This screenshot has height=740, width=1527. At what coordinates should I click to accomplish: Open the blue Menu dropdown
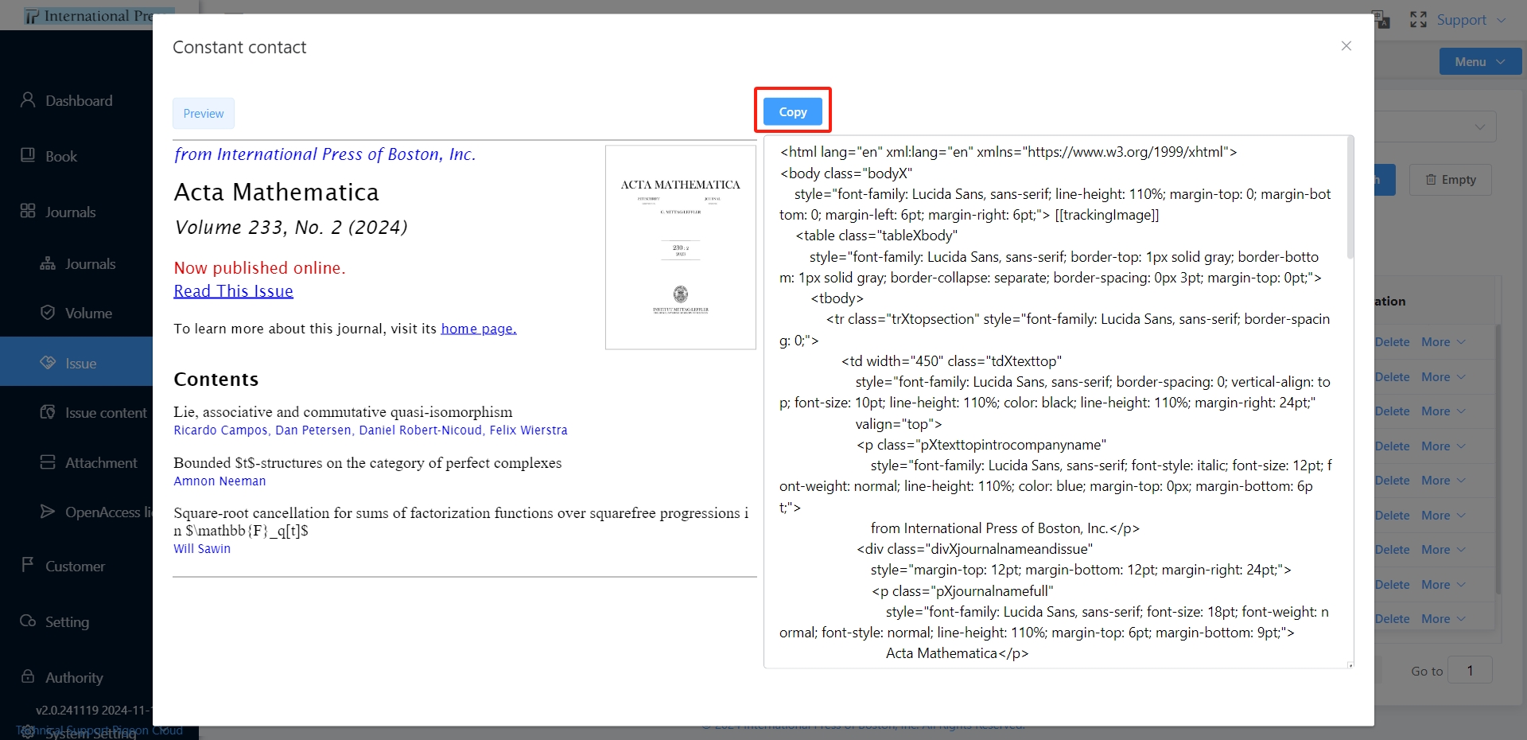click(1480, 61)
